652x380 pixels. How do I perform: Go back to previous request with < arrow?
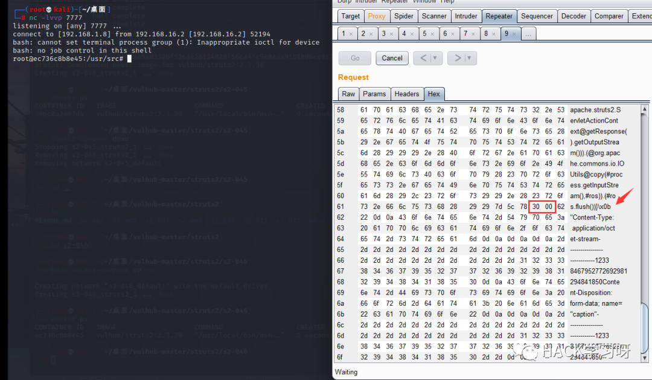423,58
